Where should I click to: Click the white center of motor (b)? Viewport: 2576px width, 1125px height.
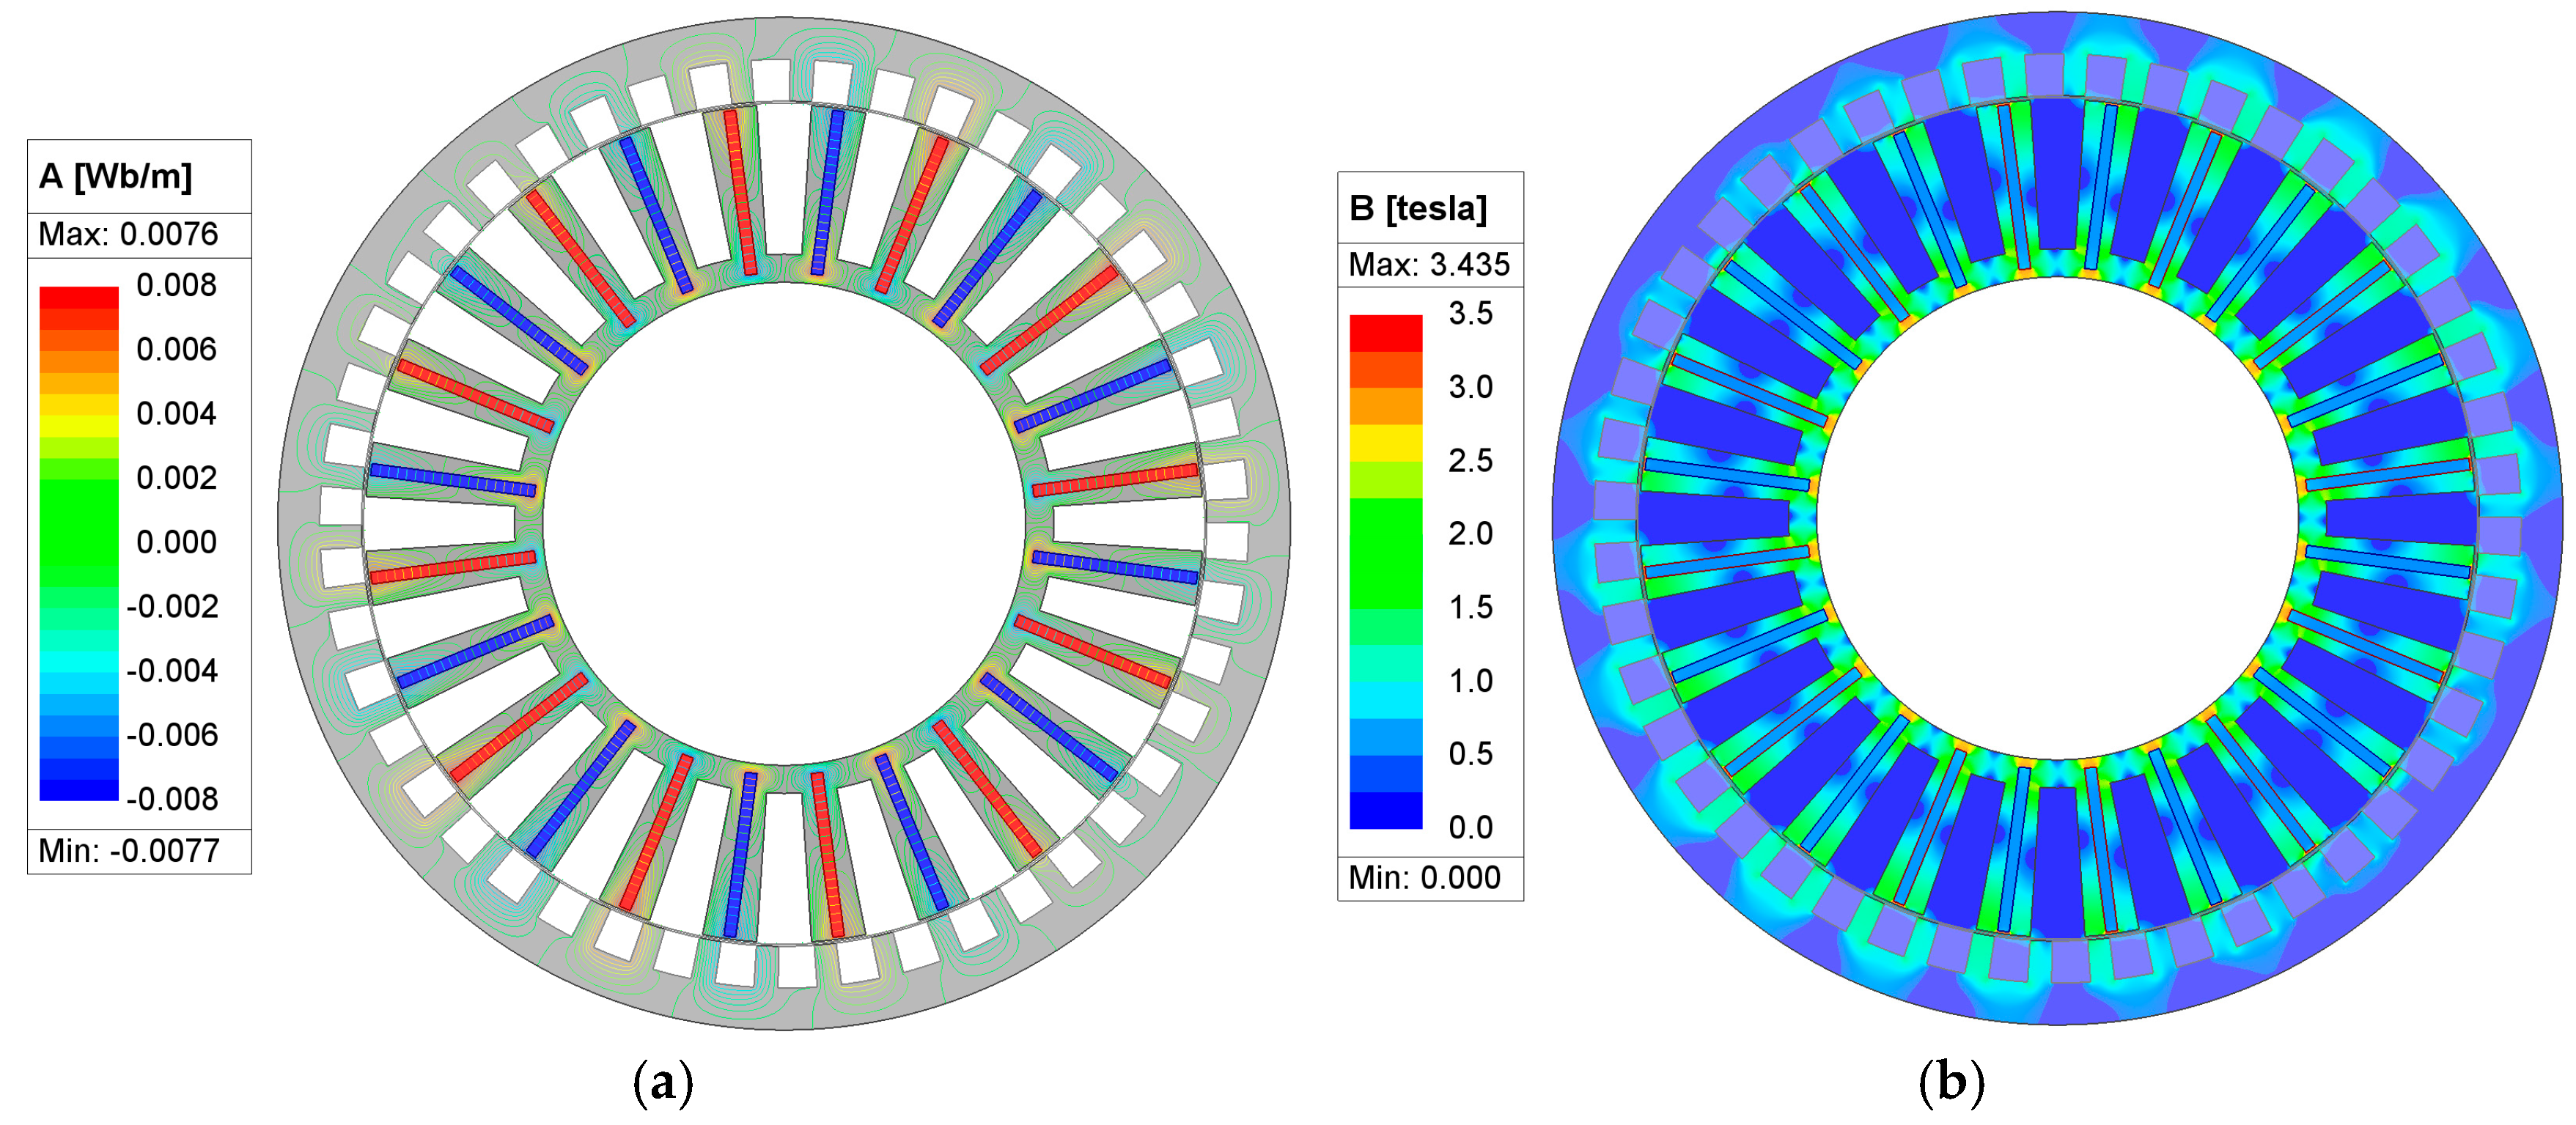(2057, 519)
